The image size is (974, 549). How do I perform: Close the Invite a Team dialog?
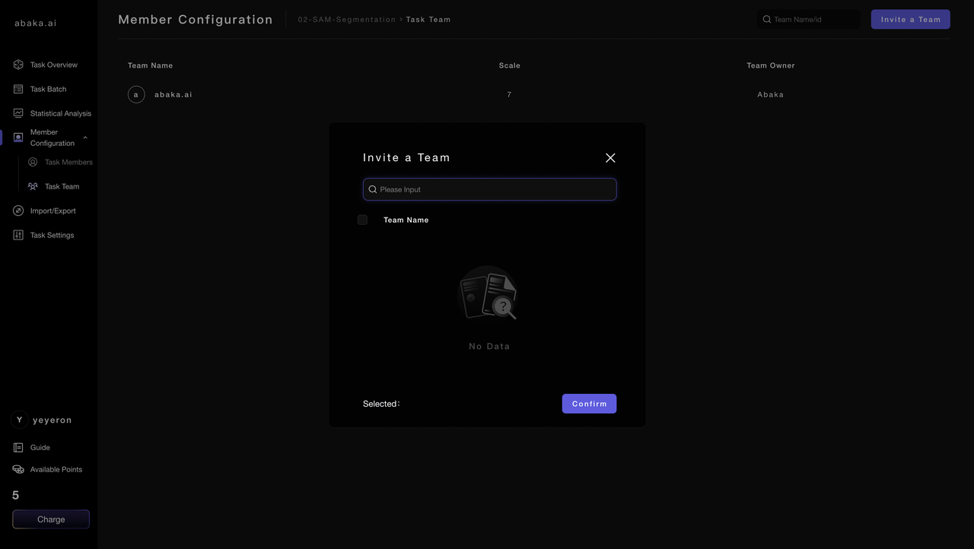click(x=610, y=157)
